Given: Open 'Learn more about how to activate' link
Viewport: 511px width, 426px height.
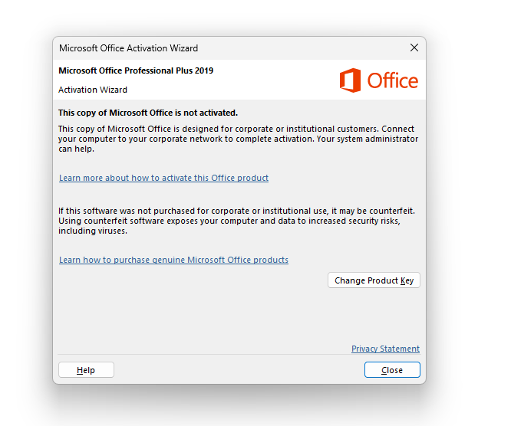Looking at the screenshot, I should (x=163, y=178).
